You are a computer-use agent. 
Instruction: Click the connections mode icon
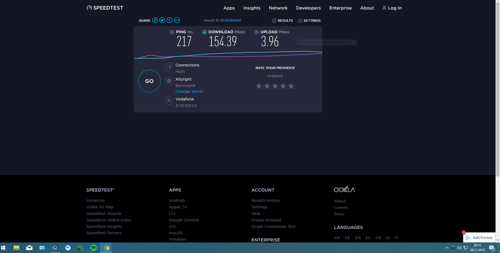coord(169,67)
